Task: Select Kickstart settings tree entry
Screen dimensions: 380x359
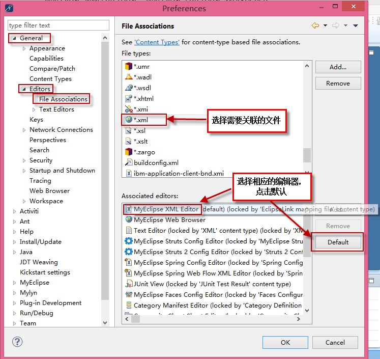Action: pyautogui.click(x=45, y=272)
